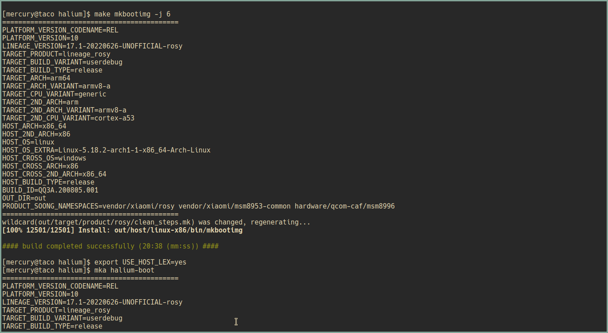Click the yellow build completed successfully message

(x=110, y=246)
